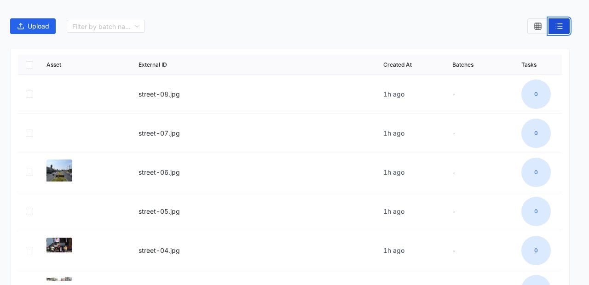Select the street-06.jpg row checkbox
The width and height of the screenshot is (589, 285).
tap(29, 172)
